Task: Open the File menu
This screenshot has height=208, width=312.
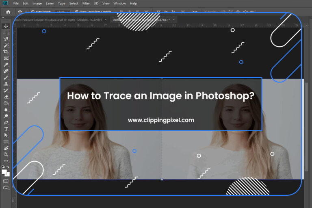Action: click(x=16, y=3)
